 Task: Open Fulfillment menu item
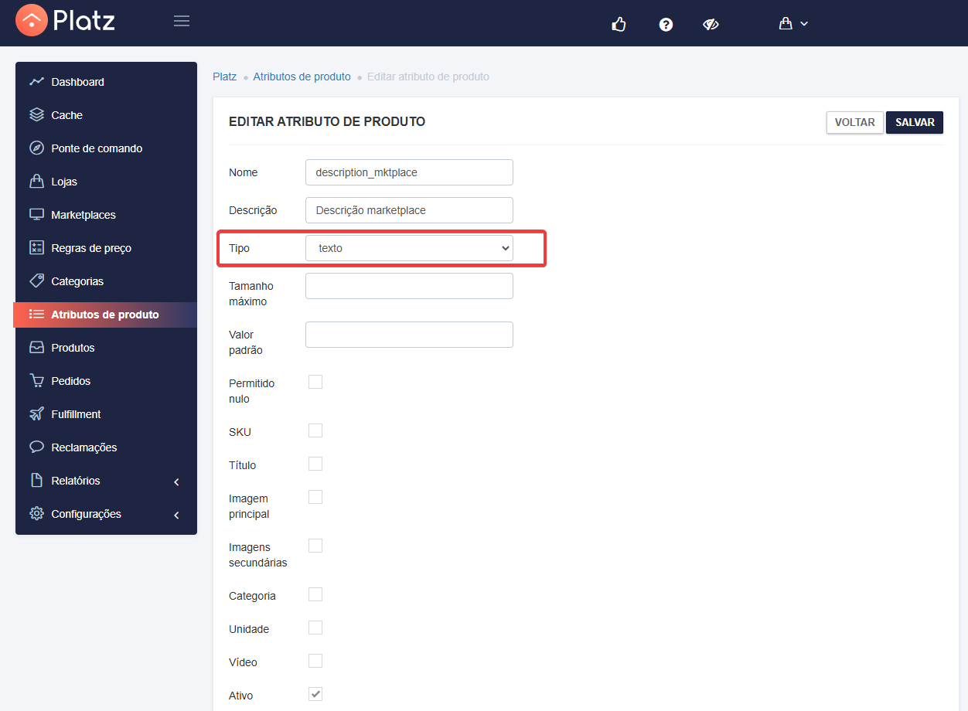(x=106, y=414)
